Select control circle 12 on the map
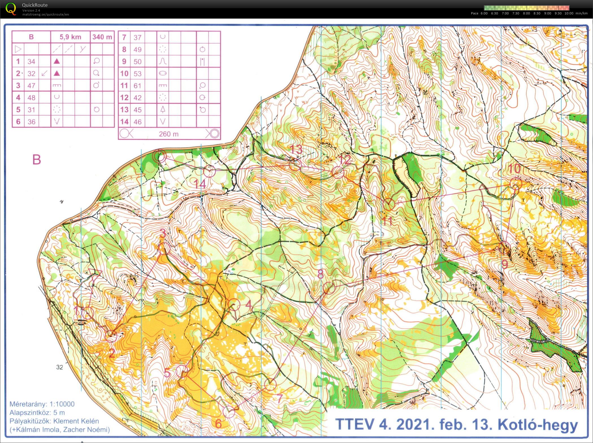593x443 pixels. pyautogui.click(x=337, y=172)
